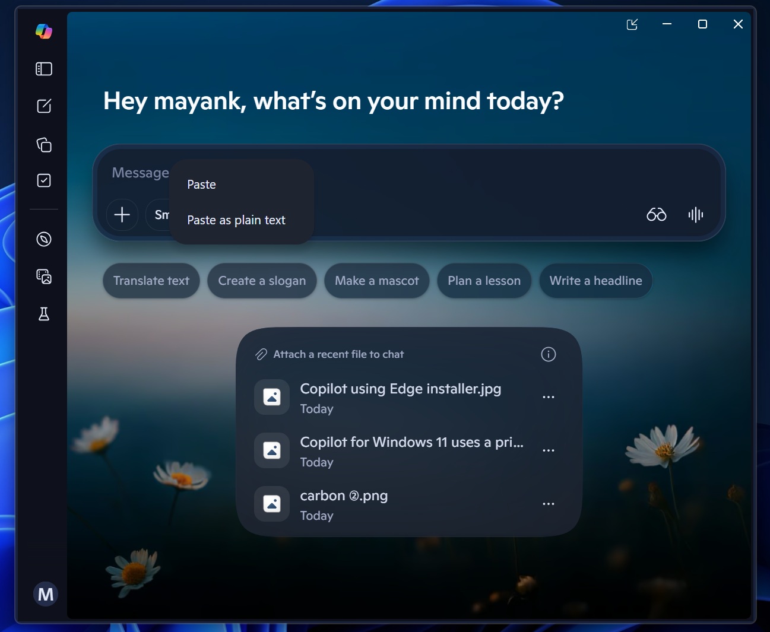The width and height of the screenshot is (770, 632).
Task: Attach a file using the plus icon
Action: pyautogui.click(x=122, y=215)
